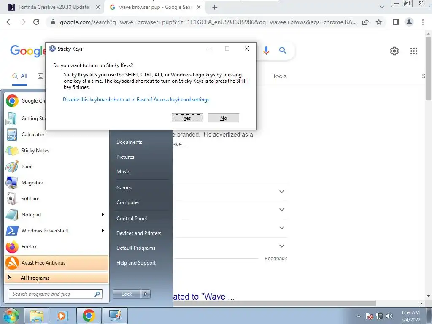Open Calculator from Start menu
The image size is (432, 324).
click(57, 135)
